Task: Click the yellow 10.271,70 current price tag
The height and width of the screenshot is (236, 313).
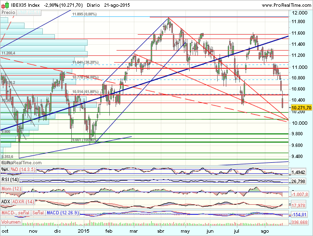Action: [301, 107]
